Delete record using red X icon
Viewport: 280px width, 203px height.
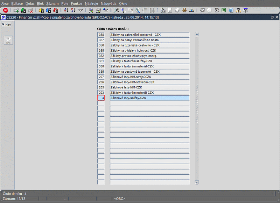[30, 10]
